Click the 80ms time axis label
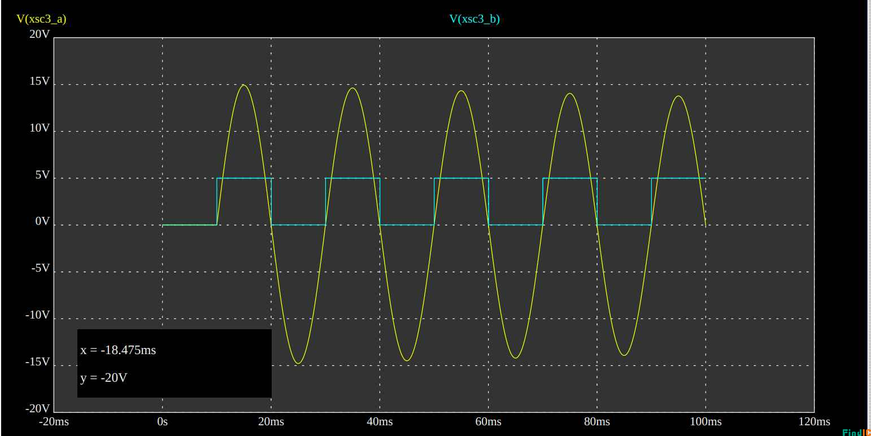The width and height of the screenshot is (871, 436). click(x=596, y=422)
